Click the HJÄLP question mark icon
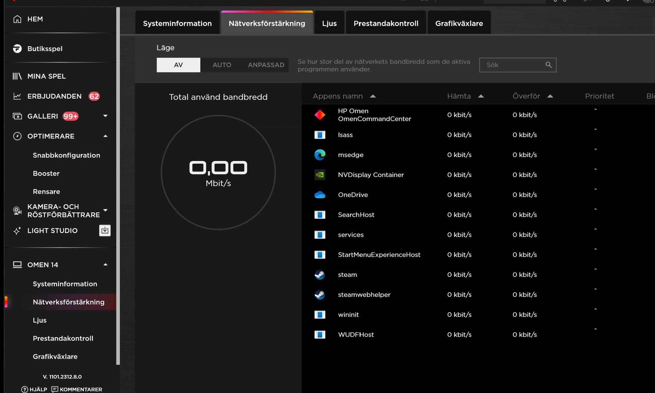This screenshot has width=655, height=393. [24, 389]
